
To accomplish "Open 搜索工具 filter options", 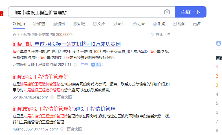I will pos(161,35).
